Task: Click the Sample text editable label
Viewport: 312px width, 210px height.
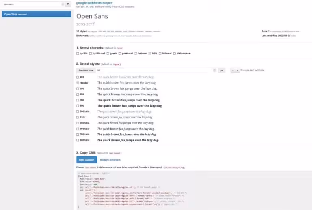Action: [253, 70]
